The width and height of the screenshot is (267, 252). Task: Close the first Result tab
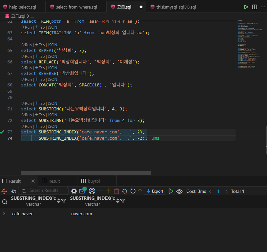(x=33, y=181)
